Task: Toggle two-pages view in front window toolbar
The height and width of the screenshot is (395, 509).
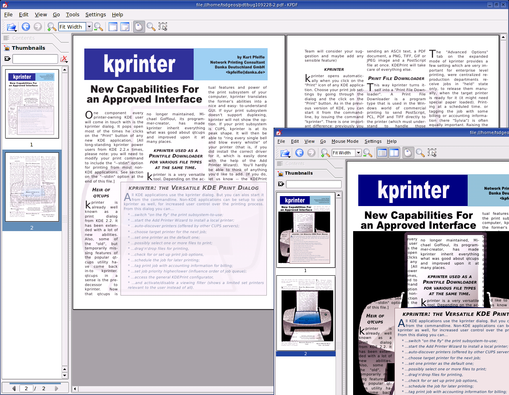Action: [394, 153]
